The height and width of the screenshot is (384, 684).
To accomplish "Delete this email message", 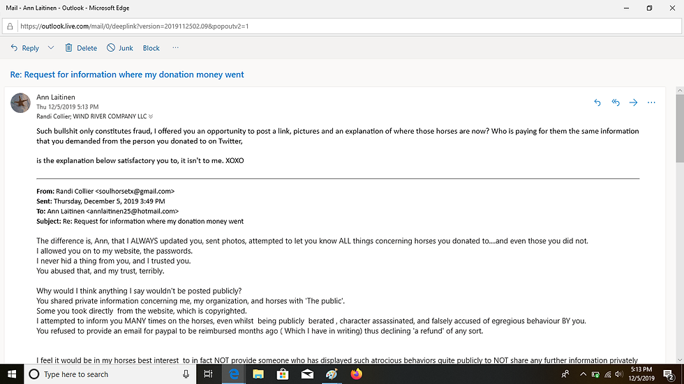I will coord(81,48).
